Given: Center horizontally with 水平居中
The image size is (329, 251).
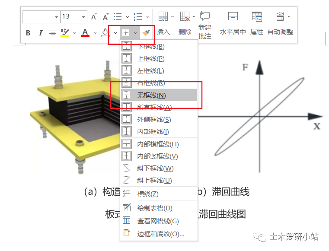Looking at the screenshot, I should pyautogui.click(x=233, y=23).
